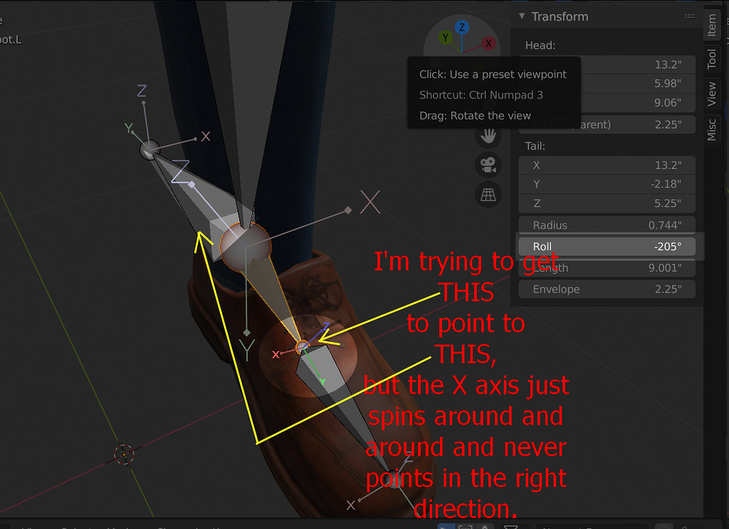Viewport: 729px width, 529px height.
Task: Open the Item sidebar tab
Action: (x=712, y=25)
